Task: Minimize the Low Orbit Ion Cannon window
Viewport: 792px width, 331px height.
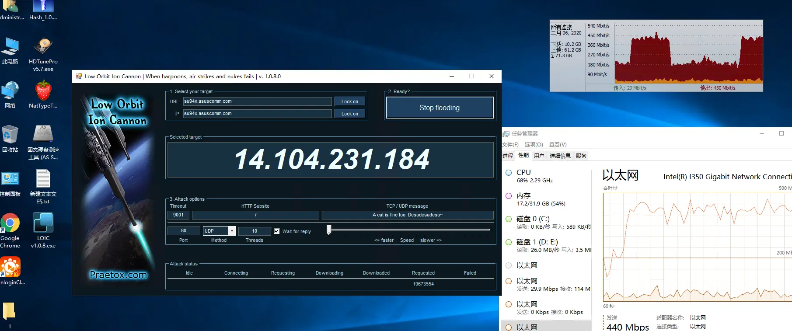Action: click(452, 76)
